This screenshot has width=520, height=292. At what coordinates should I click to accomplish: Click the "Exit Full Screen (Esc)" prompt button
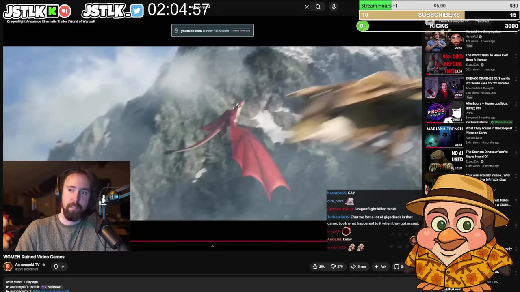pyautogui.click(x=241, y=31)
